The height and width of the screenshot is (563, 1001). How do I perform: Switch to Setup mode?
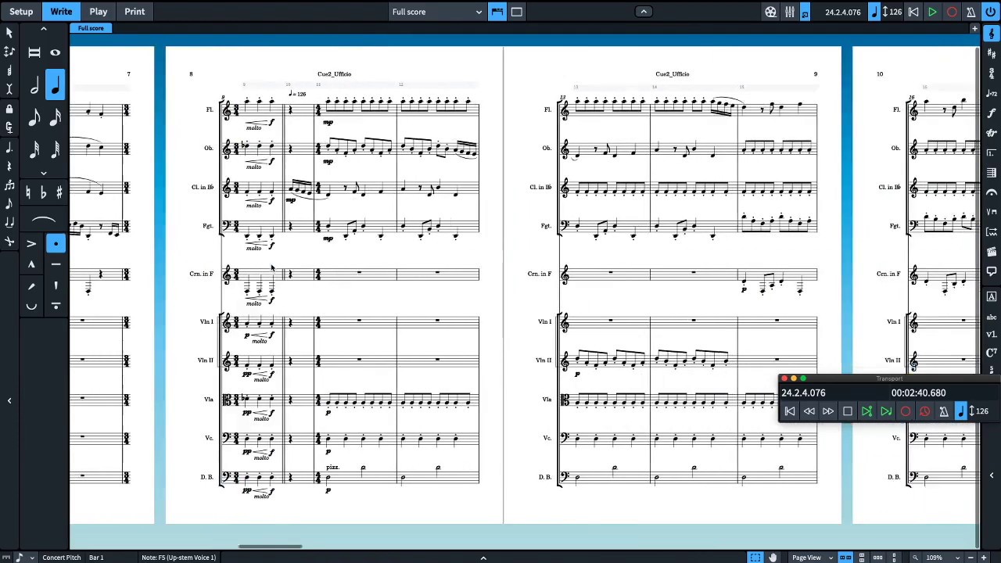pos(21,12)
